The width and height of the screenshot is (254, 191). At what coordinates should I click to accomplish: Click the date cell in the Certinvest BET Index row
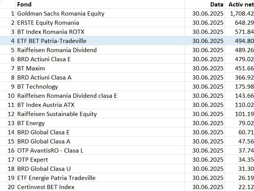tap(205, 187)
